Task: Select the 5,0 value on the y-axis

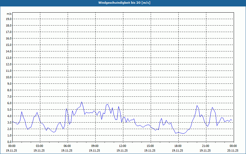Action: [x=9, y=109]
